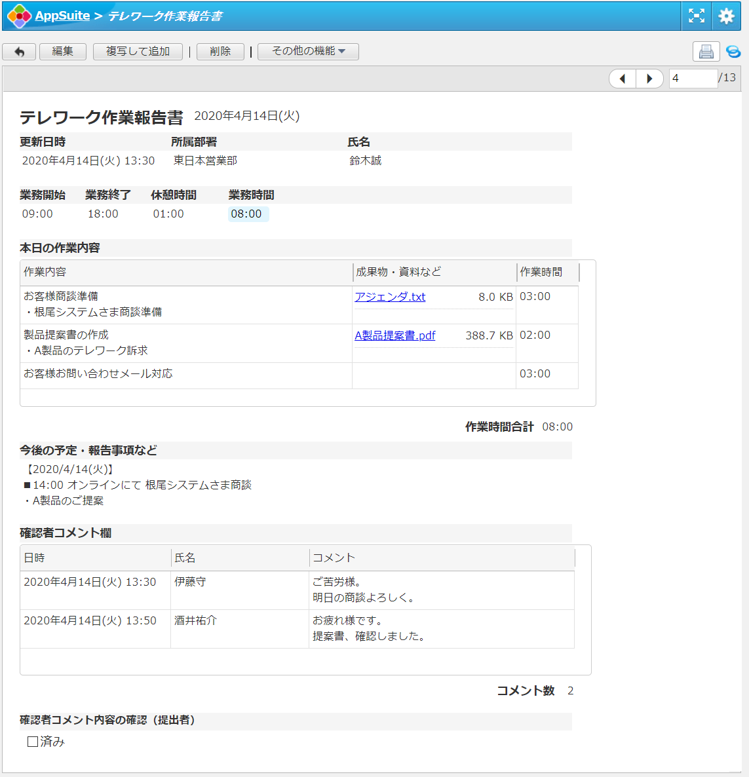Click the record number input field
This screenshot has height=777, width=749.
point(693,79)
